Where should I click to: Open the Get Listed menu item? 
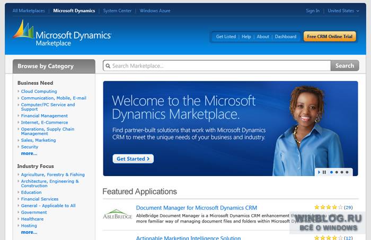pos(226,36)
